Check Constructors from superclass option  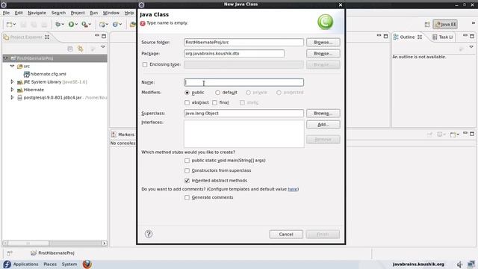187,170
